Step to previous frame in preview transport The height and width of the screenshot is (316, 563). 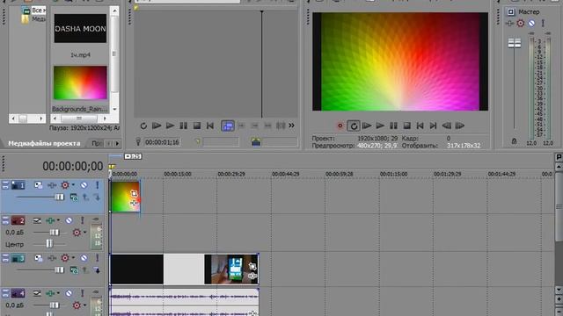pos(447,126)
